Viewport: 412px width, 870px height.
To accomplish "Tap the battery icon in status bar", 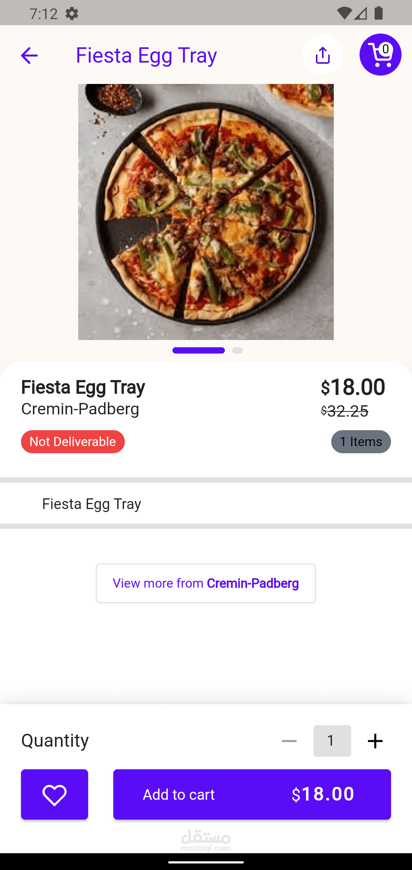I will (x=378, y=13).
